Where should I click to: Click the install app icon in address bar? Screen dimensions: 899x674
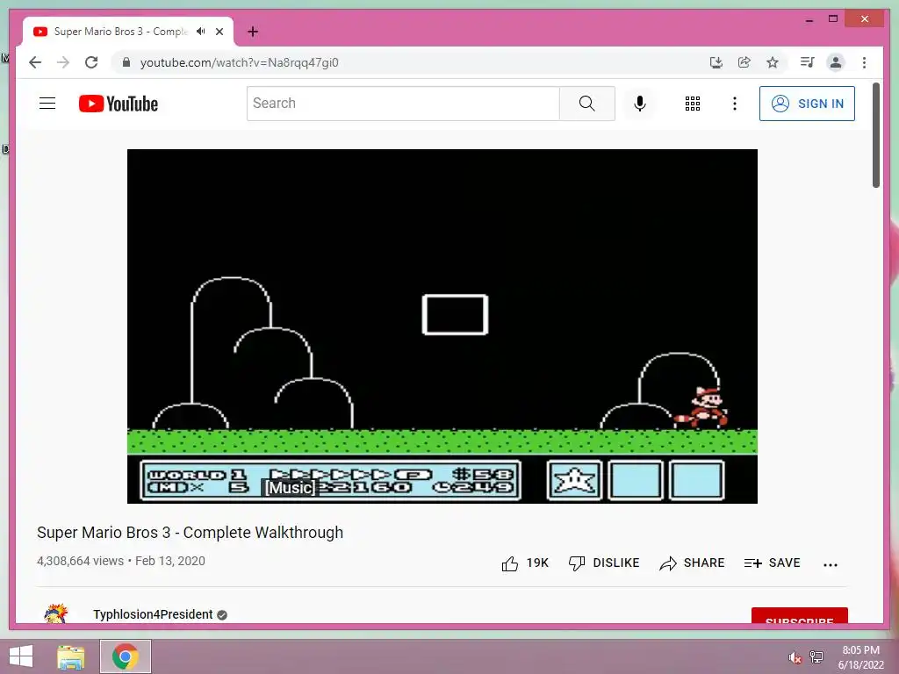point(716,62)
